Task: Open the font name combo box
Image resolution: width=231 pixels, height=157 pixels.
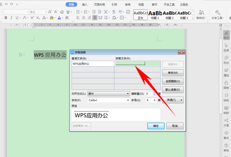Action: pos(16,12)
